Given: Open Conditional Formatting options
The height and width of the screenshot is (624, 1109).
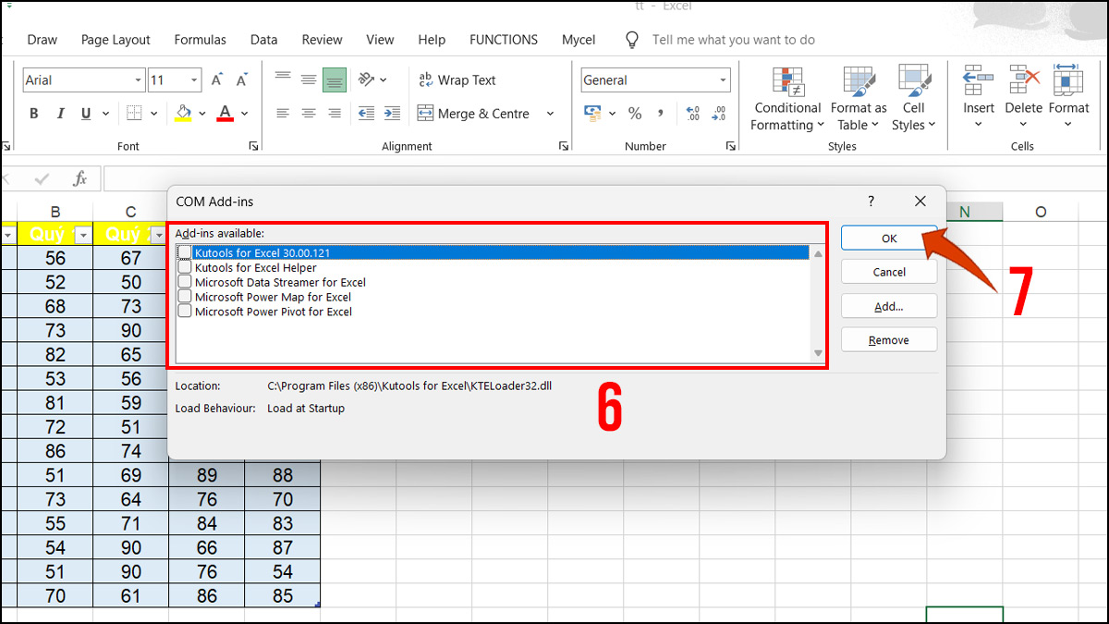Looking at the screenshot, I should point(786,97).
